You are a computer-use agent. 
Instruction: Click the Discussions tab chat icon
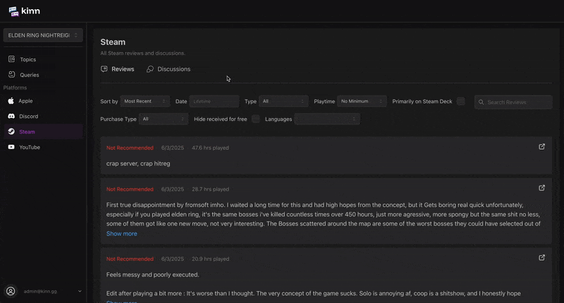tap(150, 69)
